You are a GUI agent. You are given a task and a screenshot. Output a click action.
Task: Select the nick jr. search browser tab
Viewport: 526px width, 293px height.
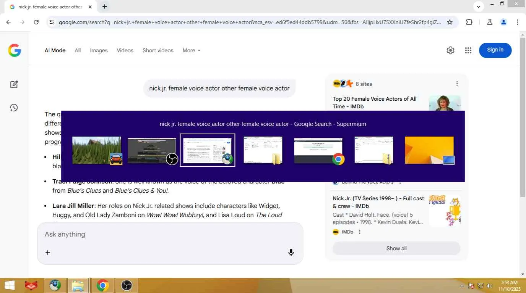(x=50, y=7)
